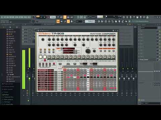The image size is (161, 120).
Task: Open the ADD menu
Action: tap(7, 17)
